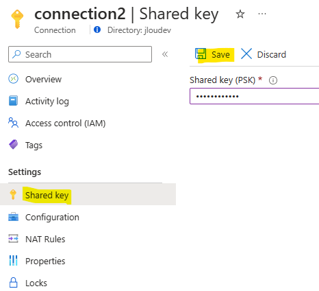Screen dimensions: 319x291
Task: Focus the Shared key (PSK) password field
Action: [254, 96]
